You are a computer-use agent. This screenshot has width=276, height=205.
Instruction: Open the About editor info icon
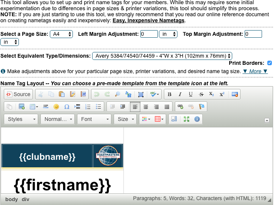tap(197, 119)
